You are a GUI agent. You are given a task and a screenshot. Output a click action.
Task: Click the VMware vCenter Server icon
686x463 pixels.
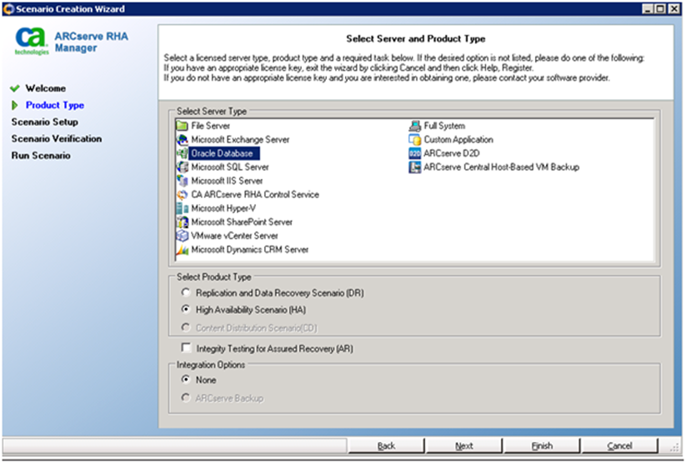tap(182, 236)
